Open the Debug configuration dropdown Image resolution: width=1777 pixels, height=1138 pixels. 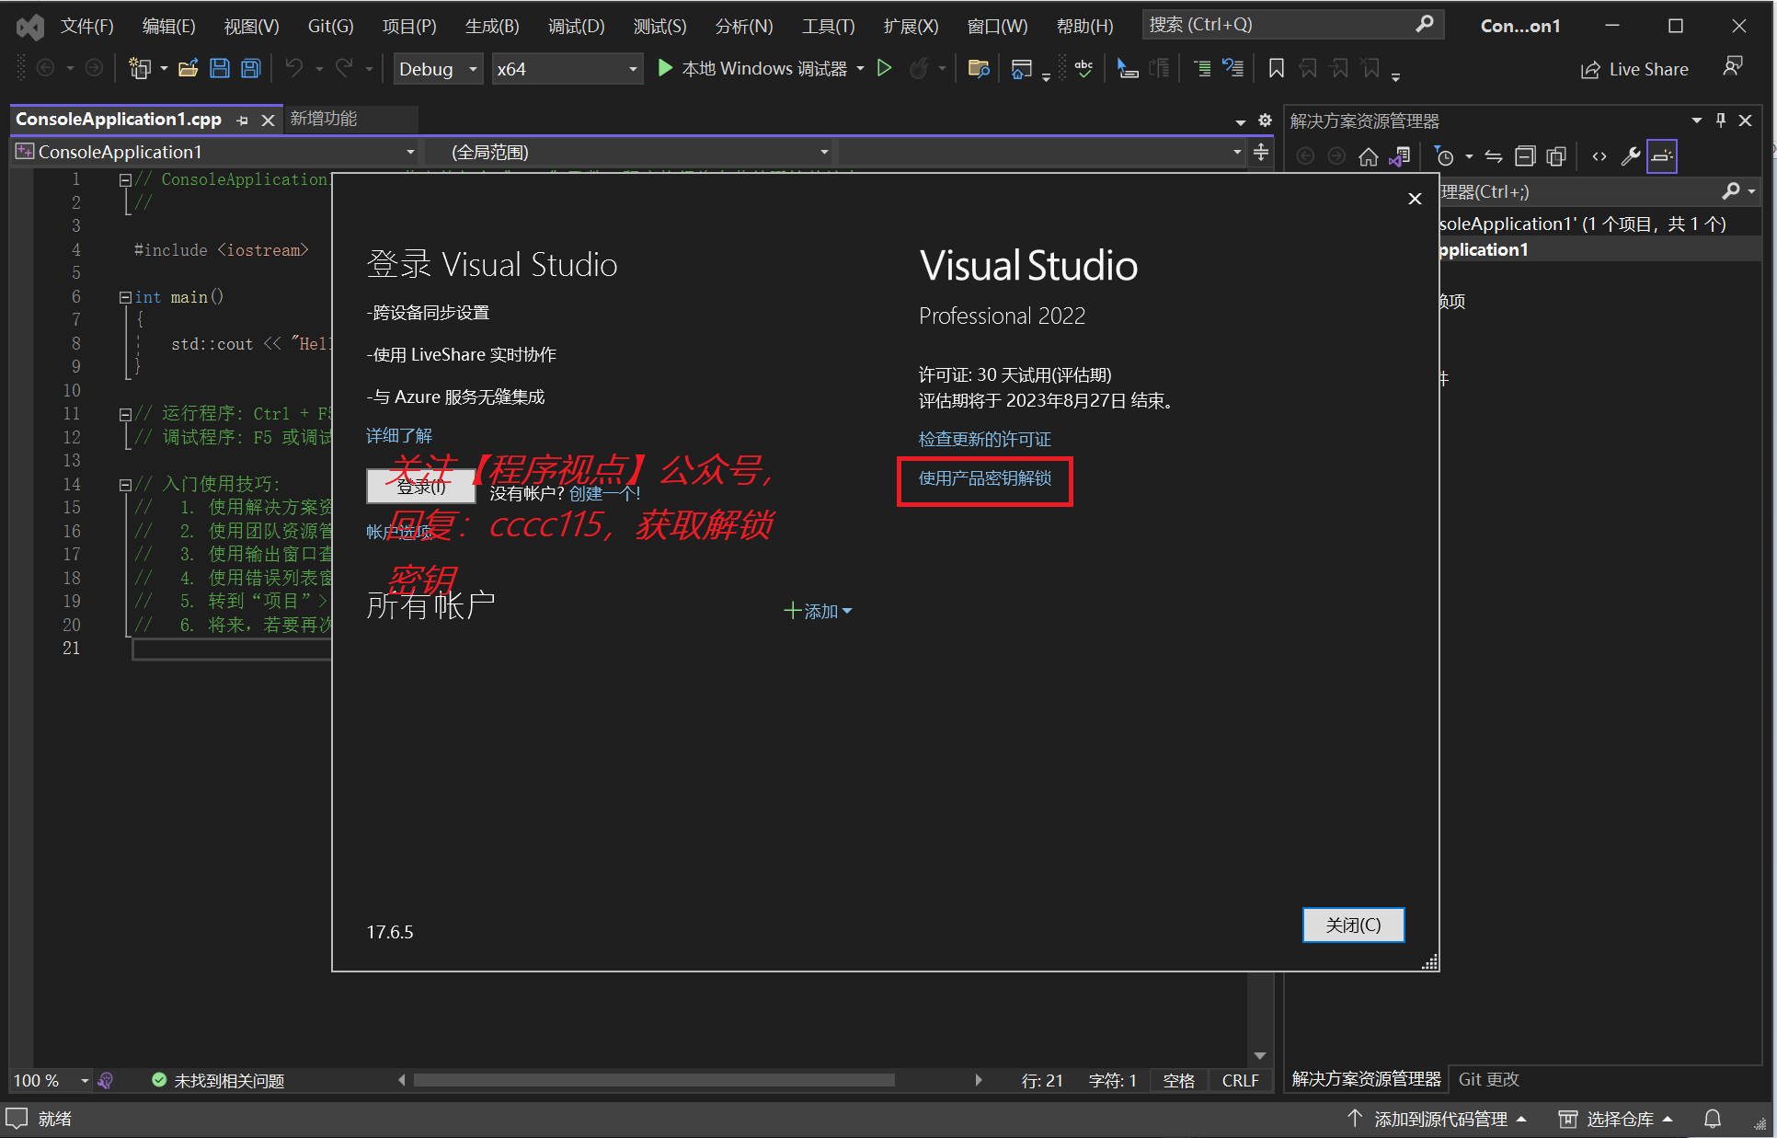[x=439, y=69]
